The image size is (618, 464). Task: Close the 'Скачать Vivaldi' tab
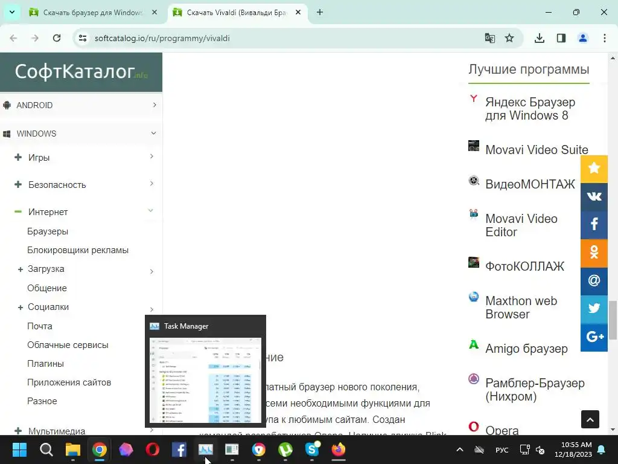click(x=298, y=13)
